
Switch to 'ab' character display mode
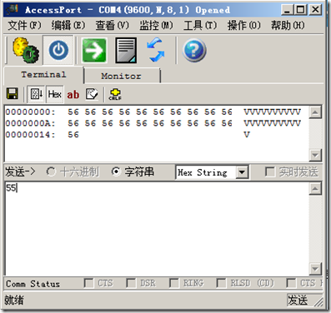pos(73,95)
